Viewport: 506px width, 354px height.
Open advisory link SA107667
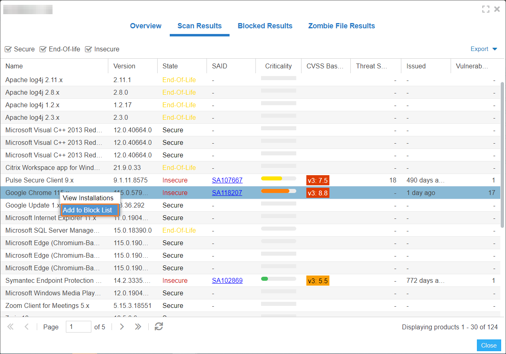pyautogui.click(x=227, y=180)
